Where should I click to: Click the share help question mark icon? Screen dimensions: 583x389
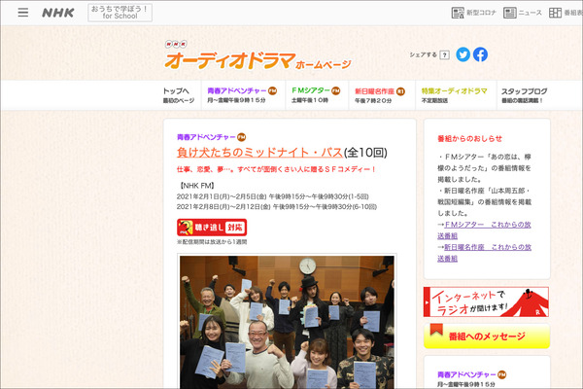click(x=445, y=55)
